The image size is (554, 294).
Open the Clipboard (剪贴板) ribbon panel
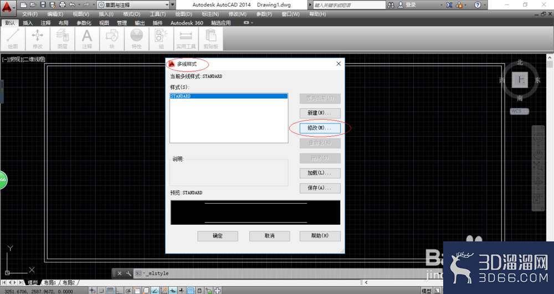click(211, 39)
